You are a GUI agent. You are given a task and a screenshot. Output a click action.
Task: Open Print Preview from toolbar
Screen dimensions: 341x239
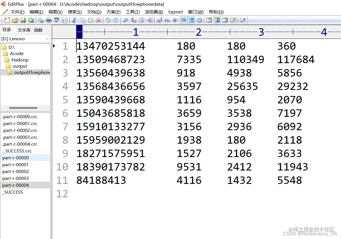[41, 21]
